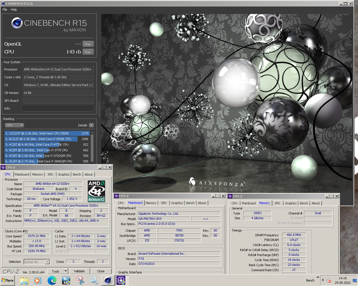Select Intel Xeon X5650 ranking row
This screenshot has width=358, height=286.
click(x=47, y=133)
